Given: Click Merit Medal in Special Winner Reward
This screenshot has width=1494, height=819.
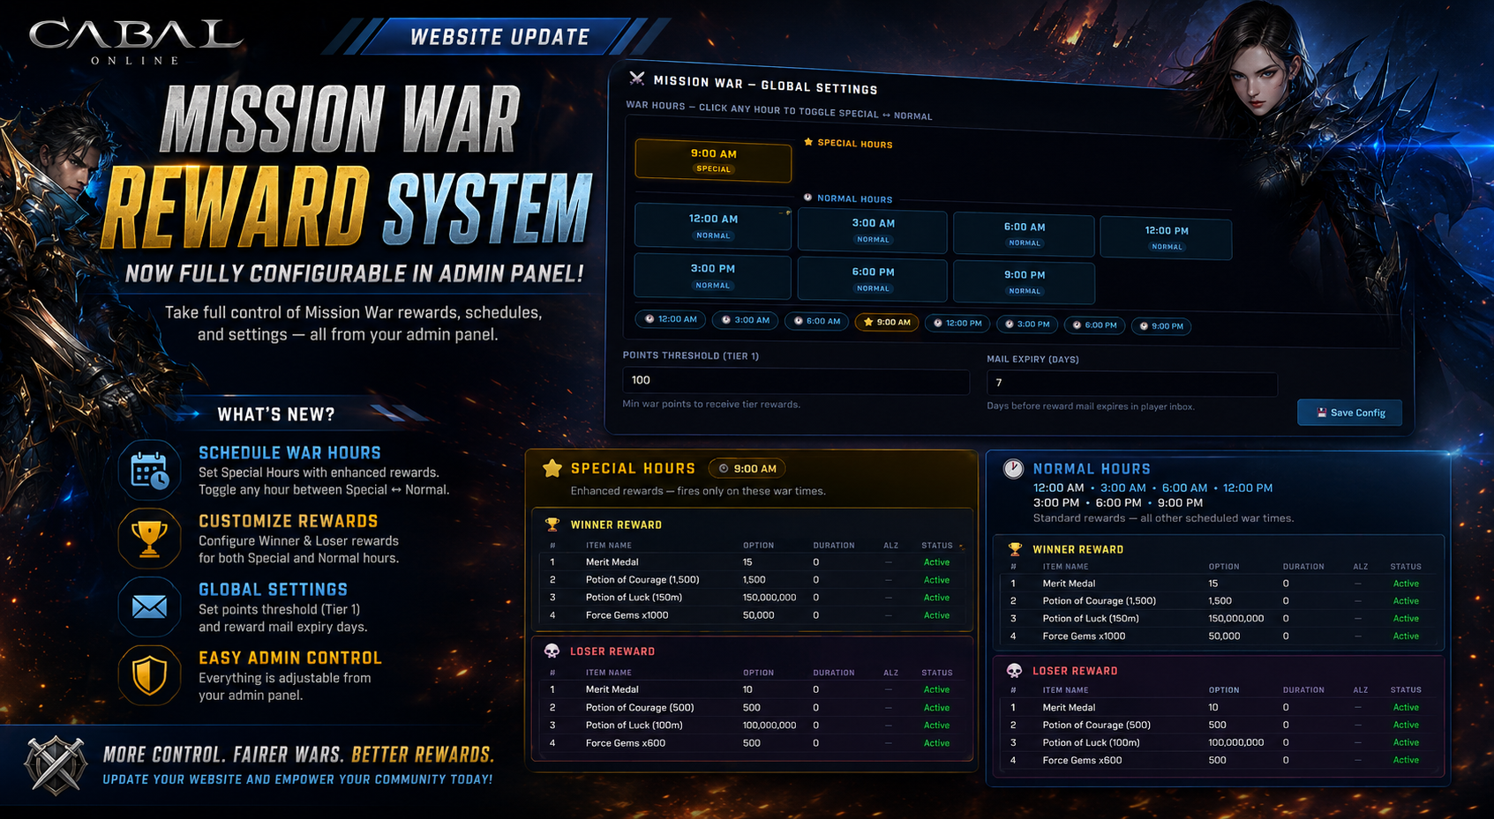Looking at the screenshot, I should [612, 562].
